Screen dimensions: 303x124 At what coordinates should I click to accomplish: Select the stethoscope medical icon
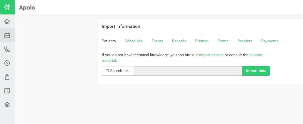click(x=7, y=49)
